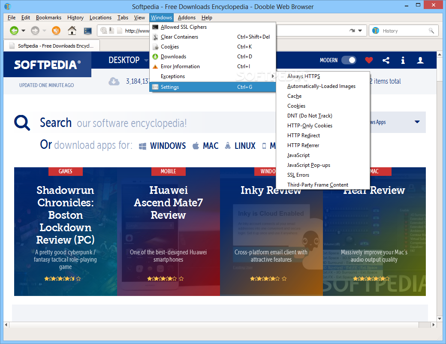Click the WINDOWS download link
The image size is (446, 344).
[168, 146]
